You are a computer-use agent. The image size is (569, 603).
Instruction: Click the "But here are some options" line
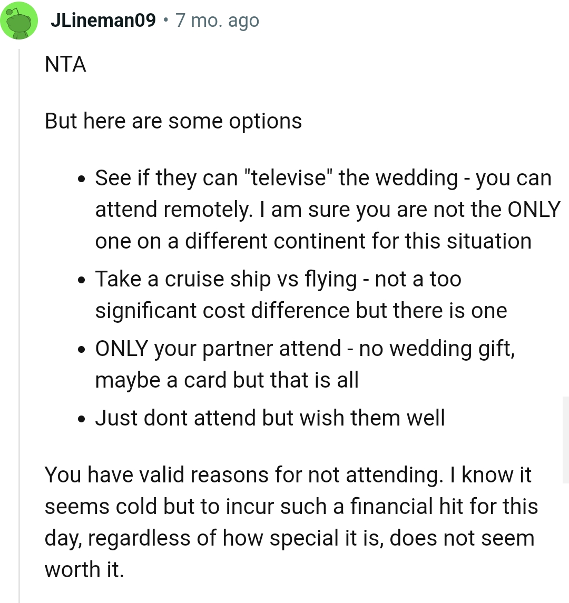pos(173,121)
